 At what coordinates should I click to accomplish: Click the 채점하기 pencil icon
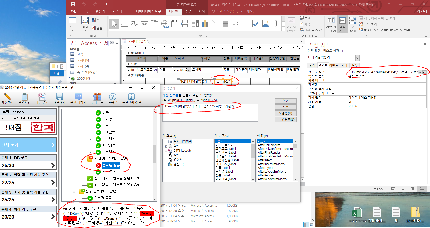(7, 97)
